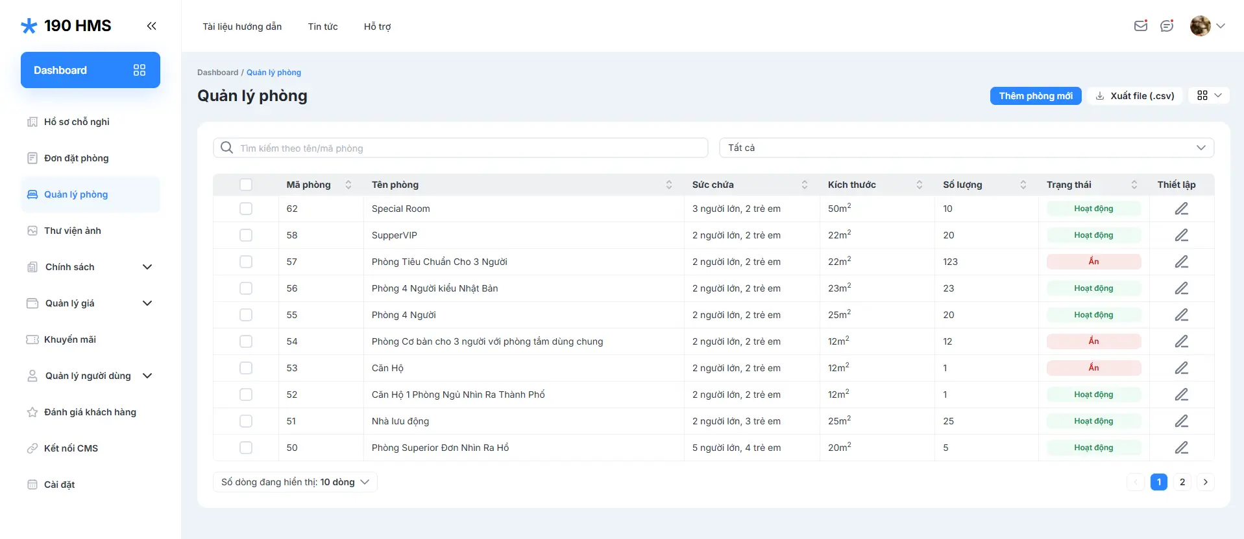
Task: Open Thư viện ảnh in sidebar
Action: pos(73,231)
